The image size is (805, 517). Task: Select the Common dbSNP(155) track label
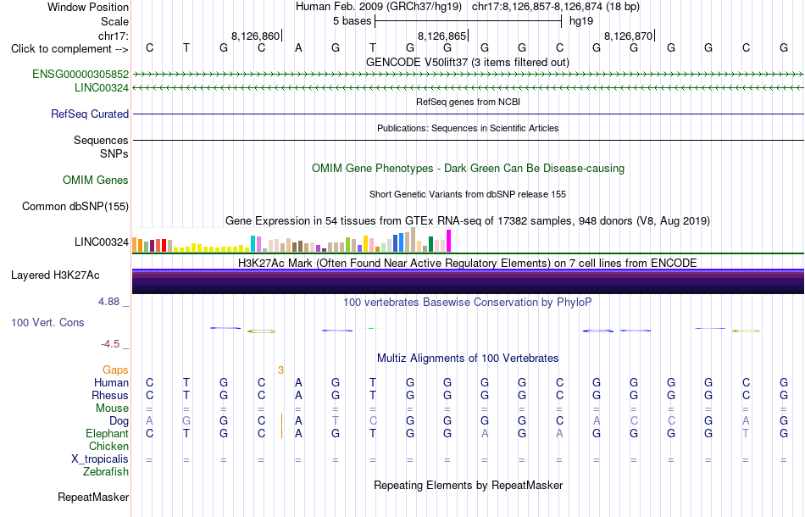click(75, 207)
